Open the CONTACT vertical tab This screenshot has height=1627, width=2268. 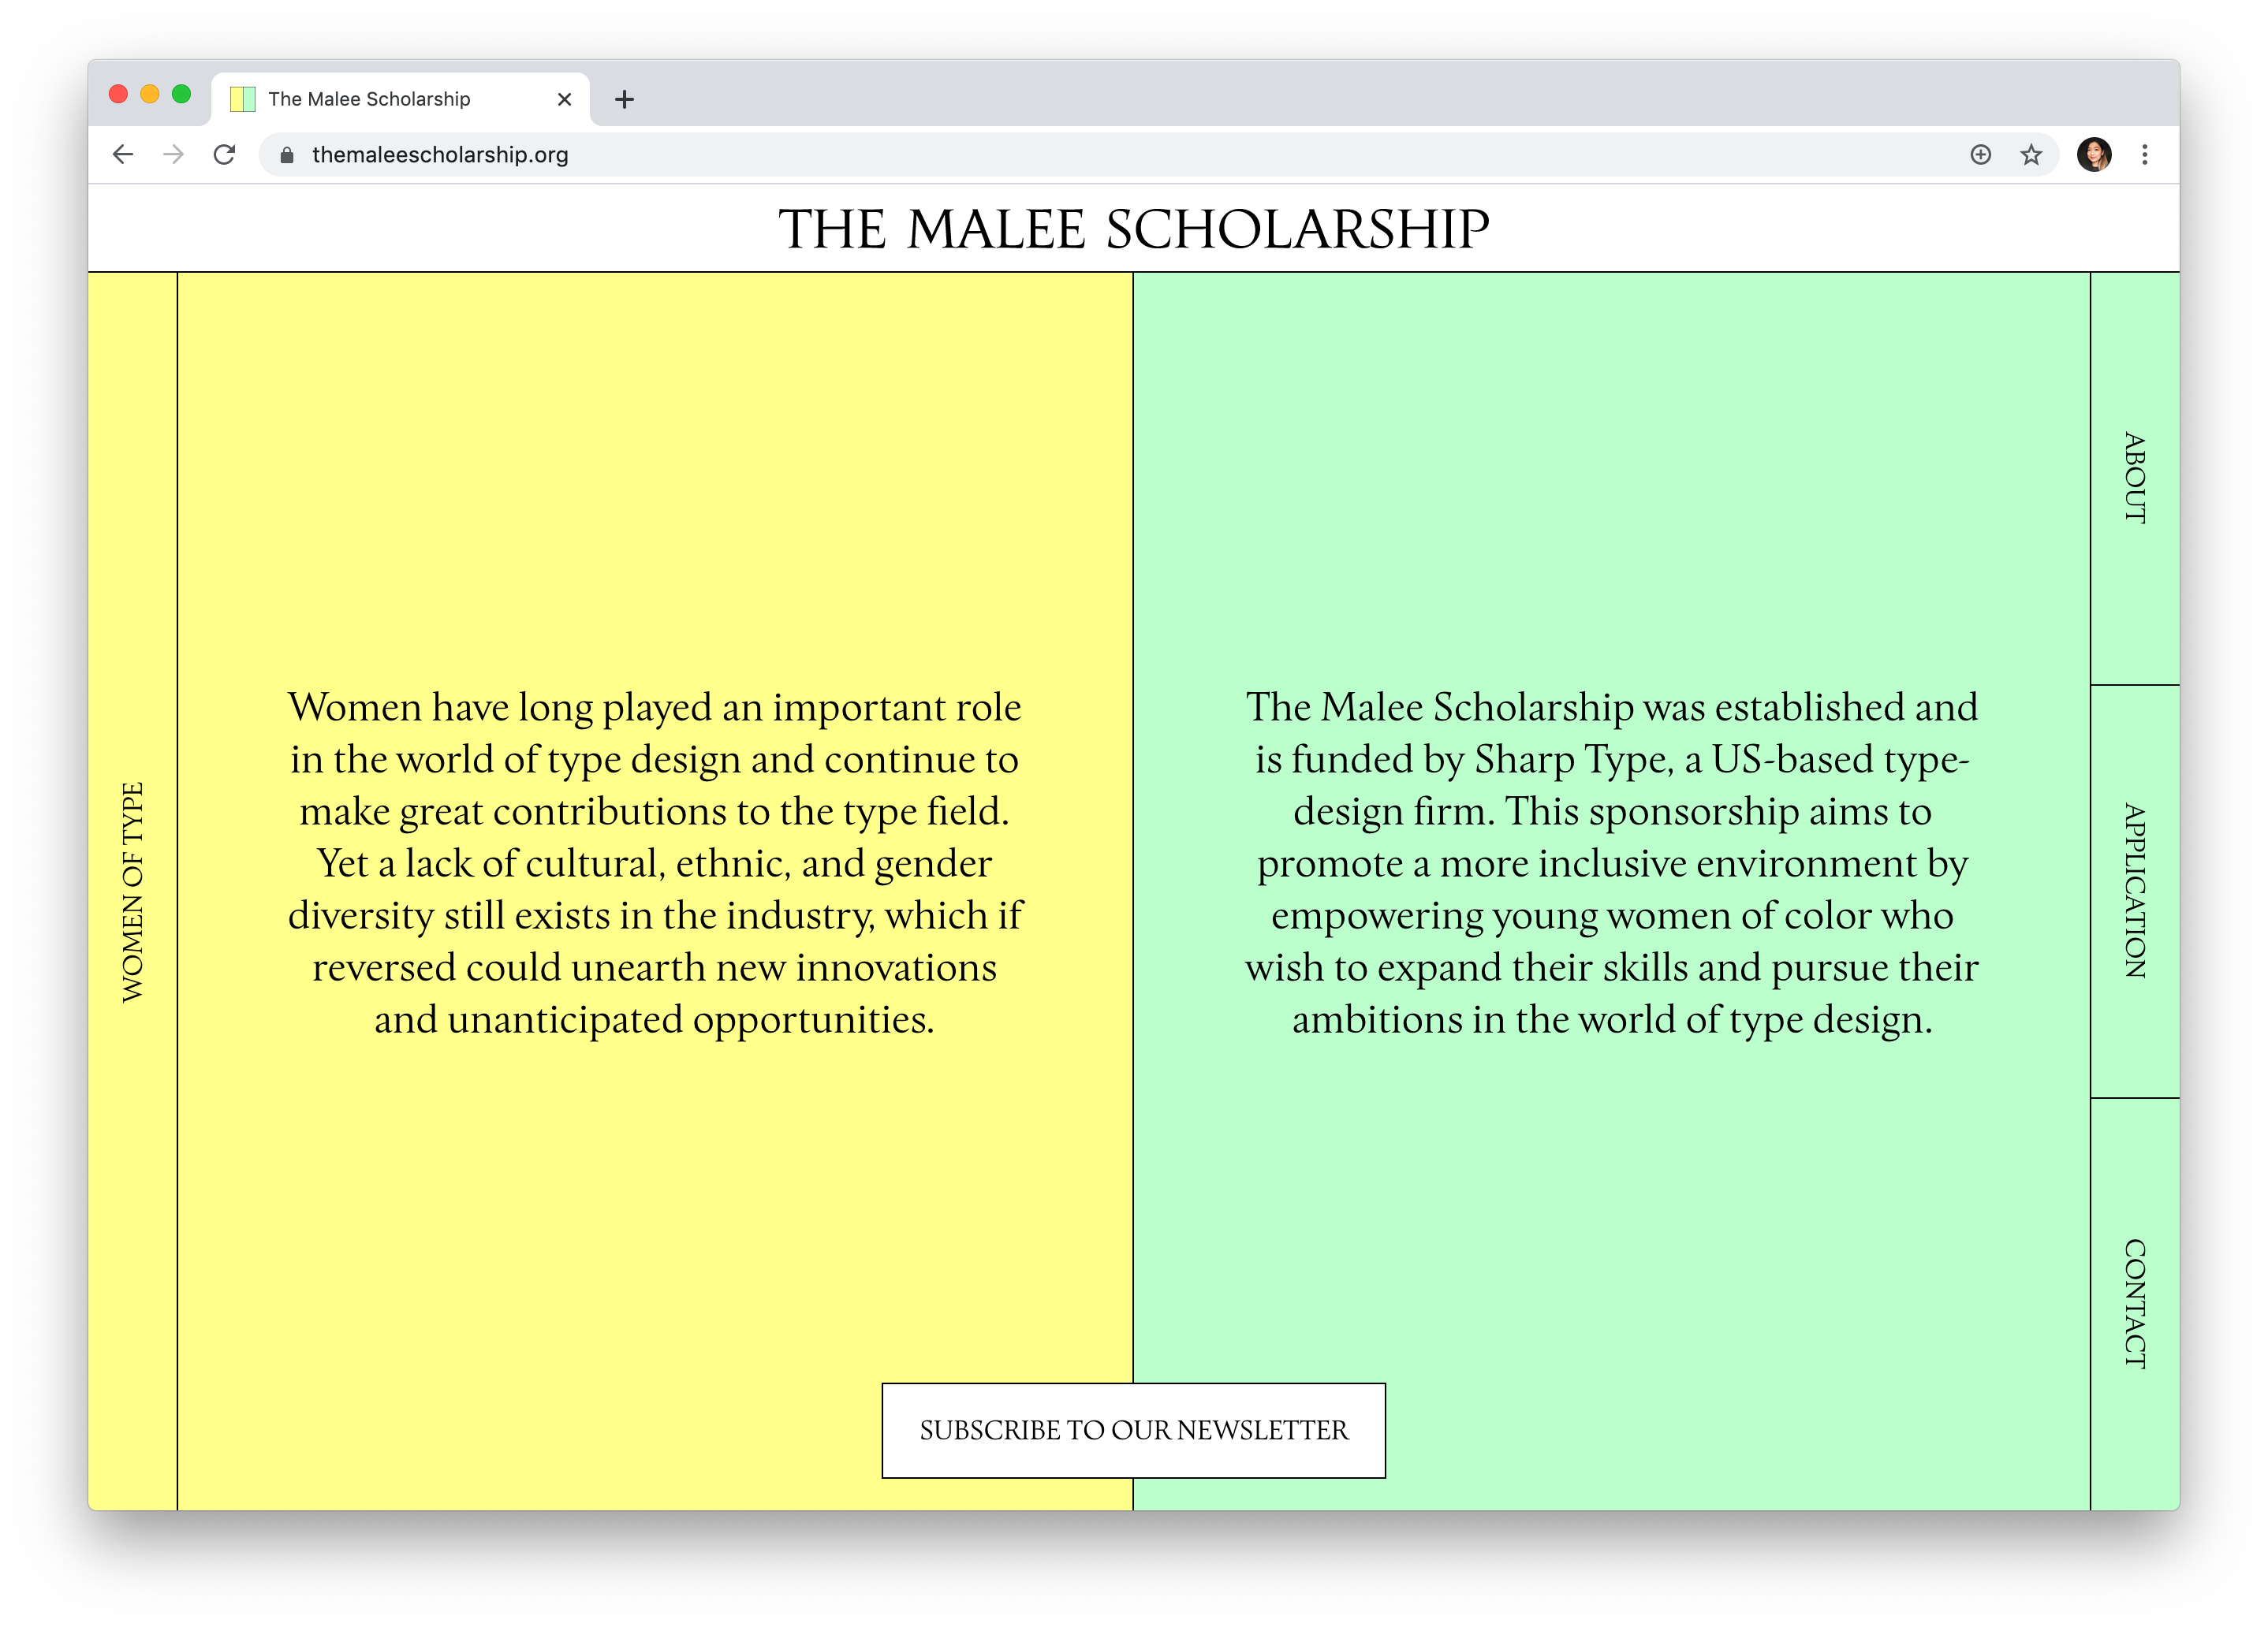[x=2134, y=1303]
